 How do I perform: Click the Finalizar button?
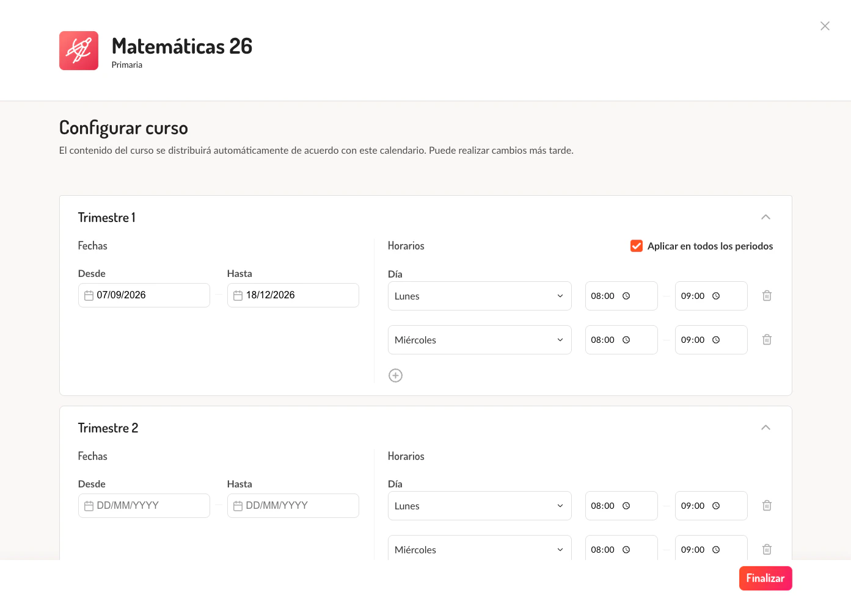(x=765, y=578)
